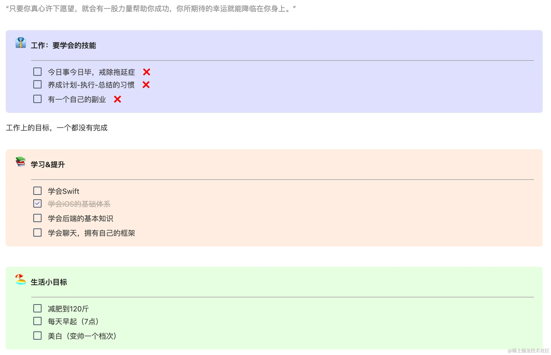Check the 美白 checkbox
The height and width of the screenshot is (355, 551).
[x=37, y=336]
